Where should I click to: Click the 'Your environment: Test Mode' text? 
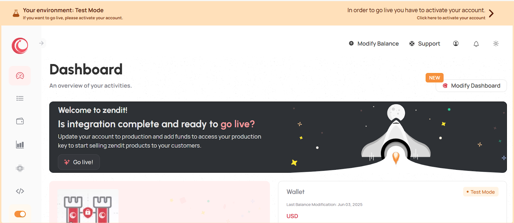click(x=63, y=10)
